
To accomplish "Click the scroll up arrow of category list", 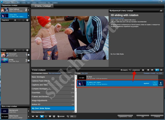I will tap(76, 76).
